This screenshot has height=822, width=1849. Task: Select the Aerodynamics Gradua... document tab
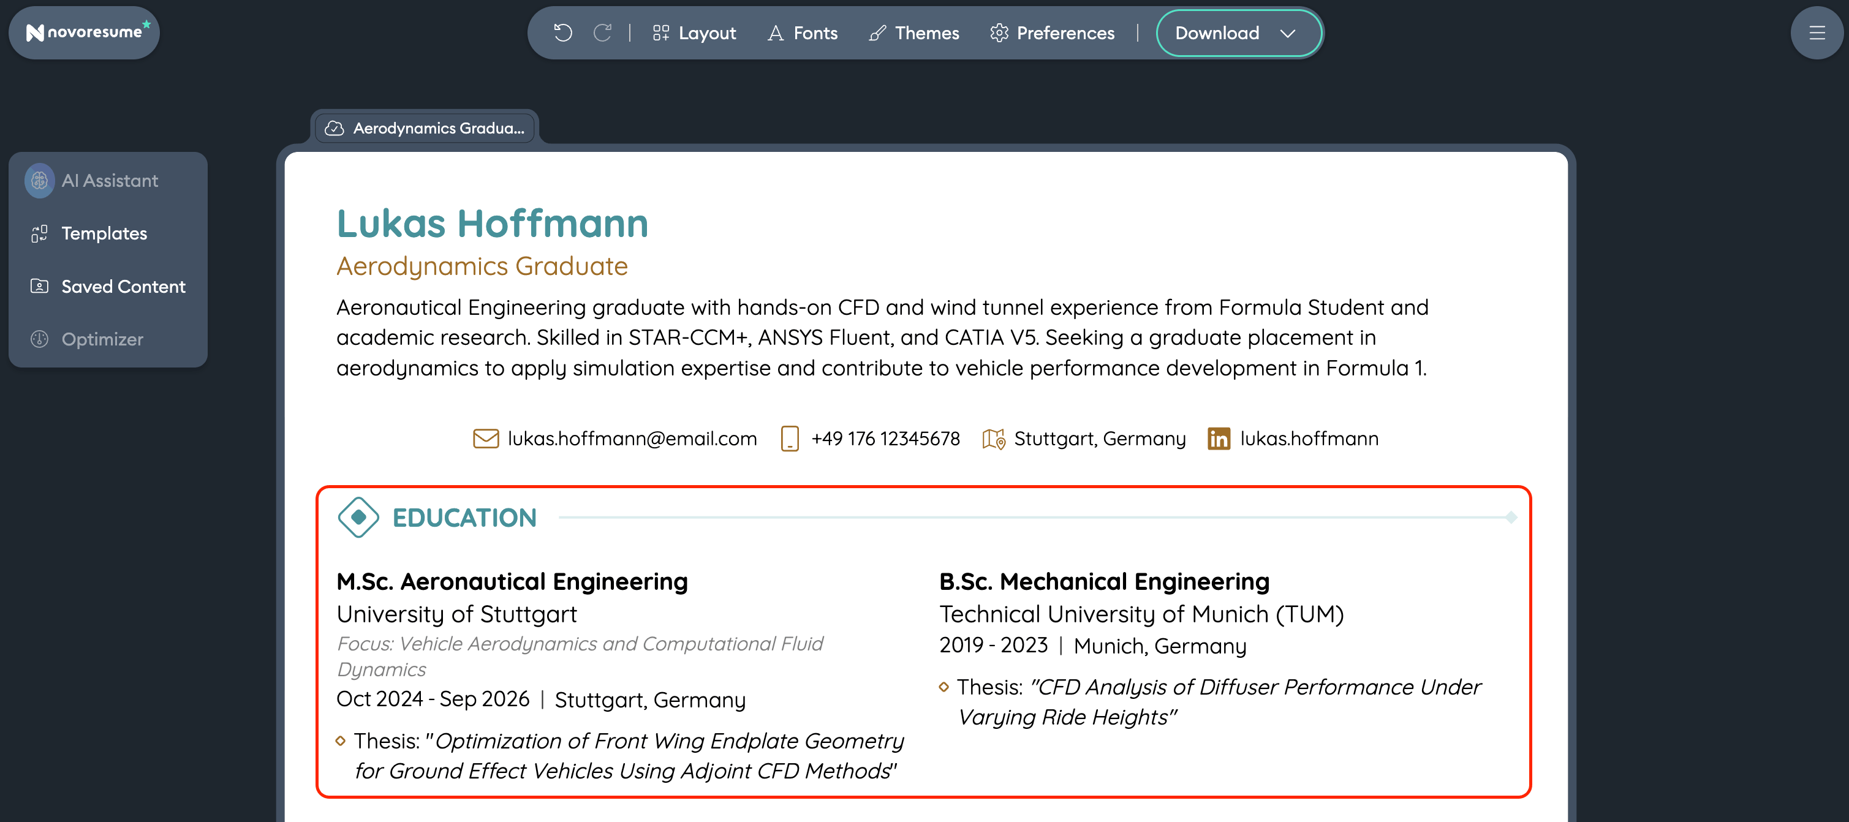click(x=436, y=128)
